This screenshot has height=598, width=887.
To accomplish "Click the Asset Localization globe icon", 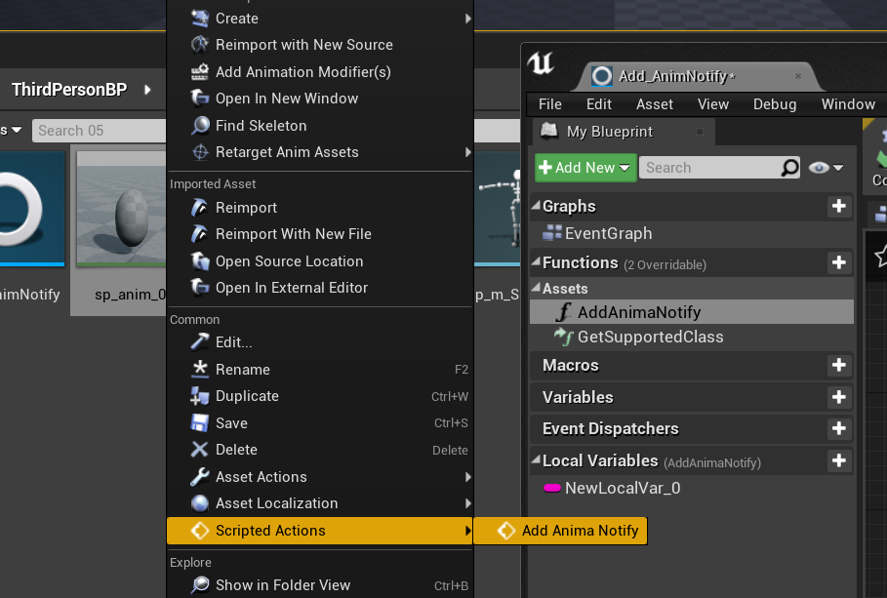I will (200, 503).
